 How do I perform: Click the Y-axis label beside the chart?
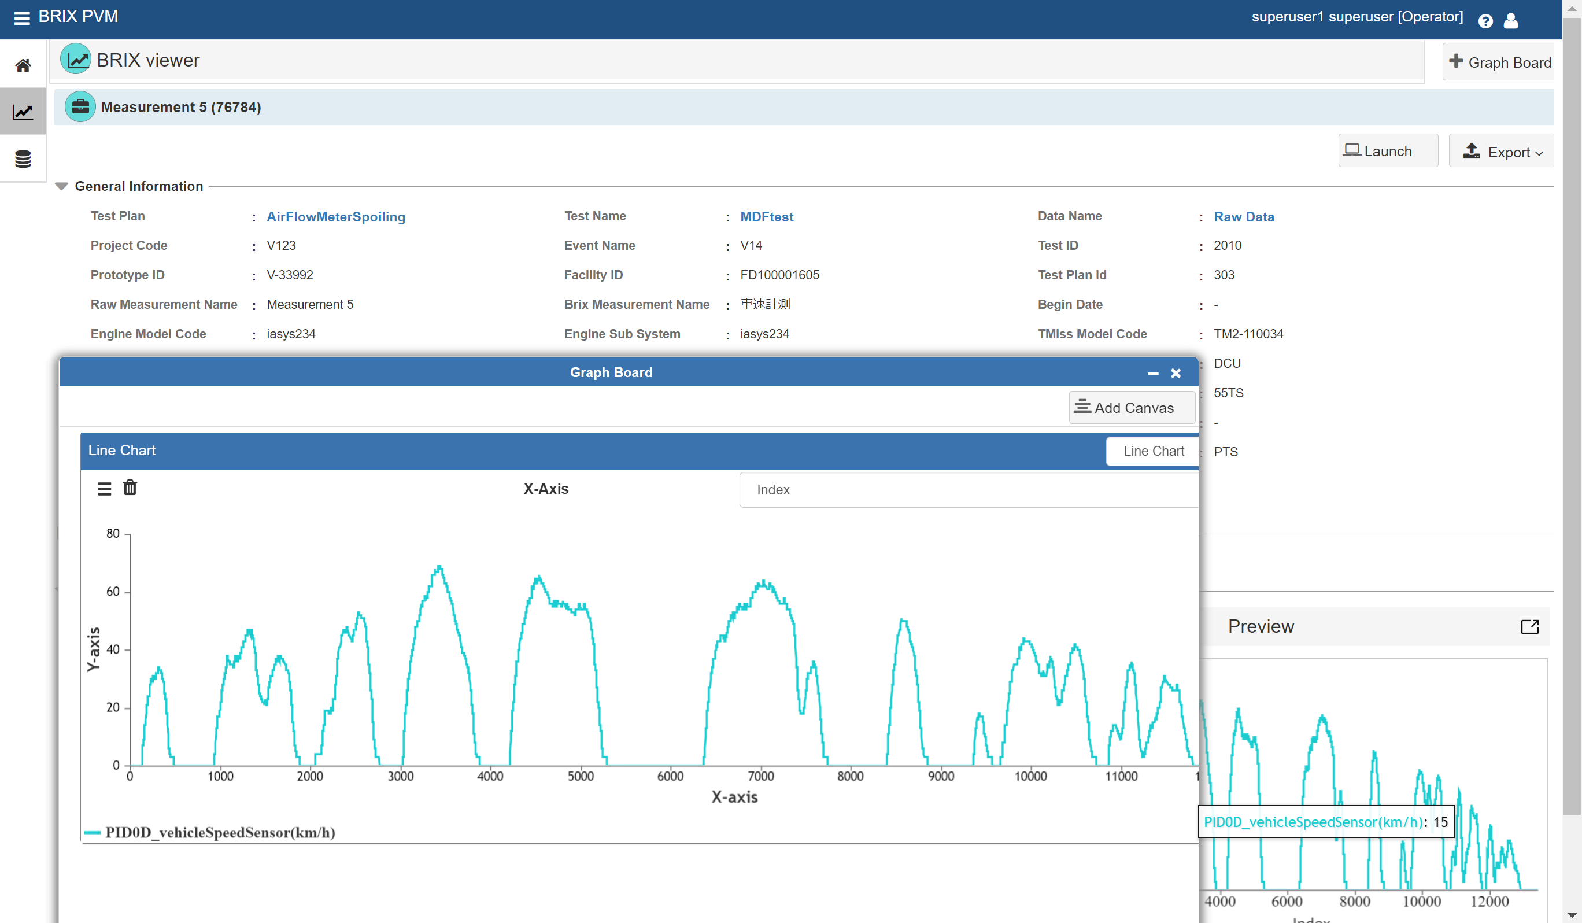point(93,649)
